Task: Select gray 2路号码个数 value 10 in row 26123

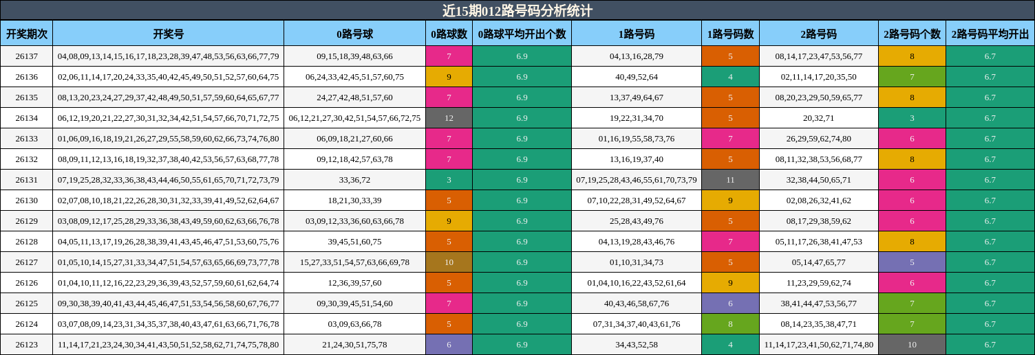Action: (x=913, y=345)
